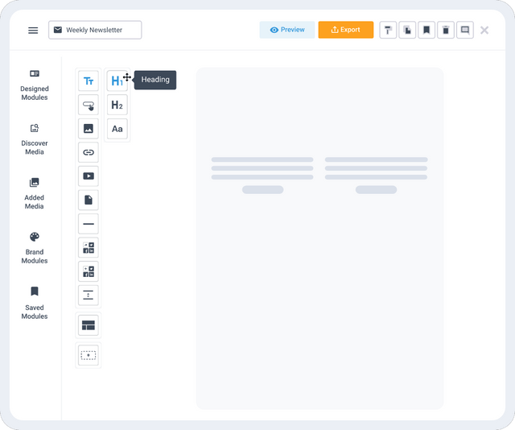
Task: Insert an image block
Action: point(89,129)
